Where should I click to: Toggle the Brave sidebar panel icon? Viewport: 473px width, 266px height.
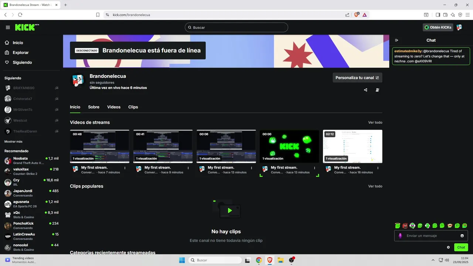pyautogui.click(x=438, y=15)
